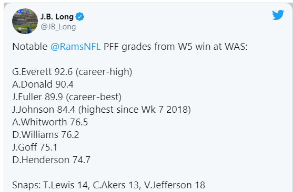Open the Twitter bird logo icon
This screenshot has width=293, height=192.
[278, 15]
